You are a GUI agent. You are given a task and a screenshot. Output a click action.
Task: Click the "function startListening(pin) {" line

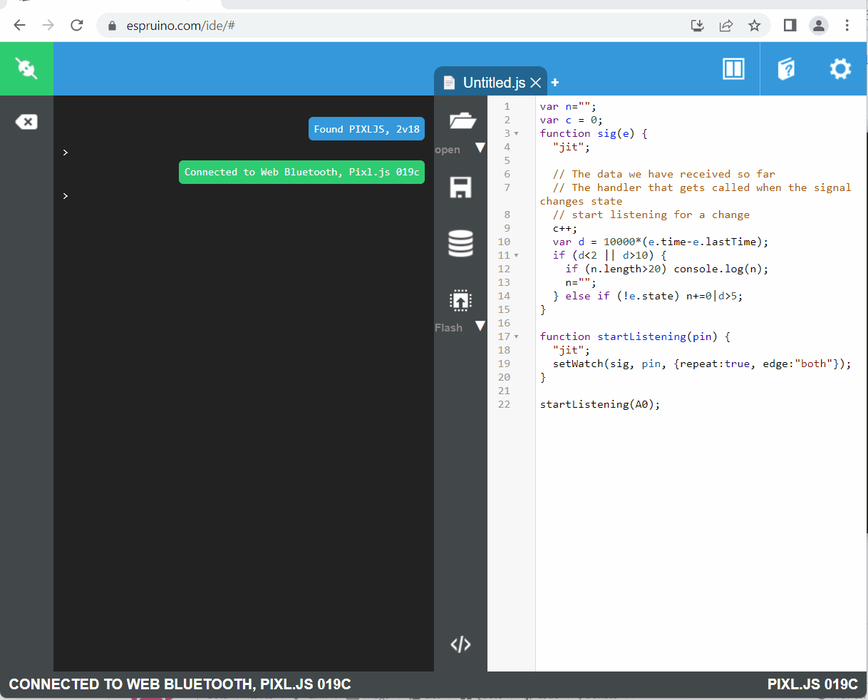(635, 336)
